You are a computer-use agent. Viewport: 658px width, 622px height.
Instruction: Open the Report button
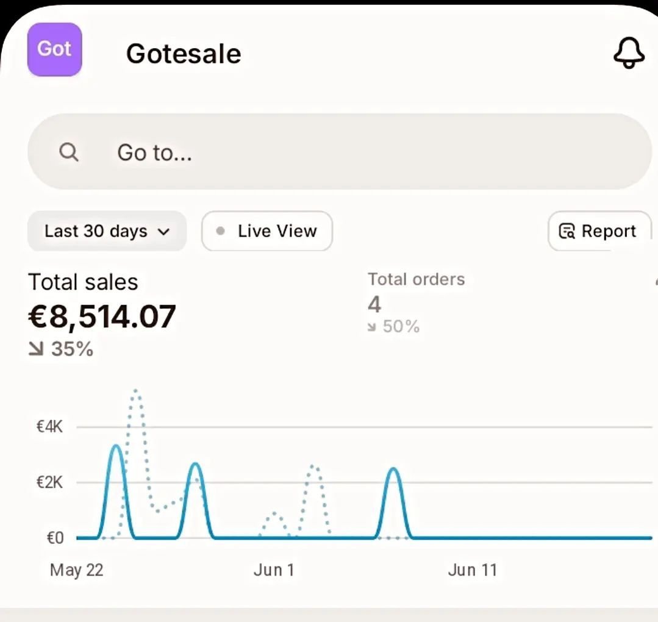[x=599, y=231]
